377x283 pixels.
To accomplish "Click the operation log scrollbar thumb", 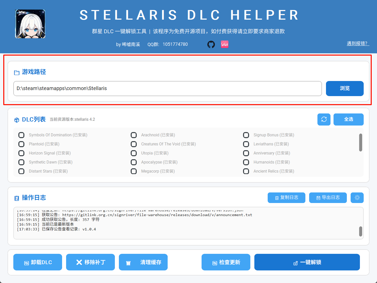I will click(x=361, y=231).
